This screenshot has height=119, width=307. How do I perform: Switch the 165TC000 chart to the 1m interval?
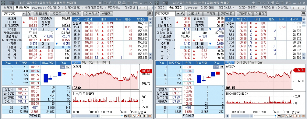[98, 63]
